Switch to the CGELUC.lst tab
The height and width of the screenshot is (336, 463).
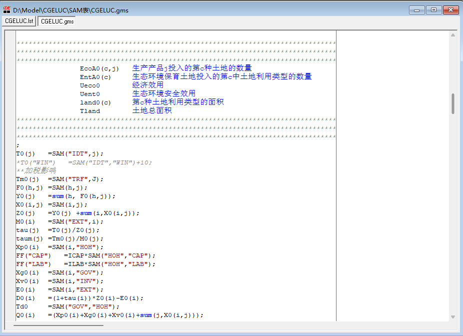19,21
